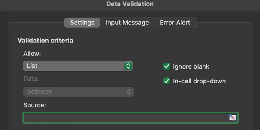
Task: Switch to the Settings tab
Action: [82, 23]
